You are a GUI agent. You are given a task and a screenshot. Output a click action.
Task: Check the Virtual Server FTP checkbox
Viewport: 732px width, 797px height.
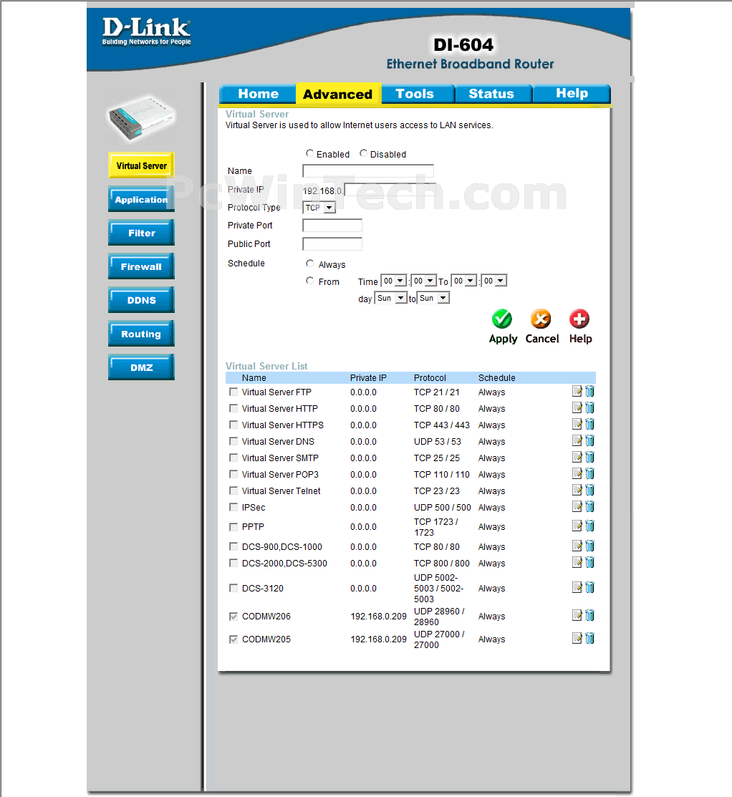tap(233, 392)
